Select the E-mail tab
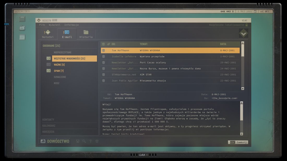This screenshot has width=287, height=161. coord(67,34)
